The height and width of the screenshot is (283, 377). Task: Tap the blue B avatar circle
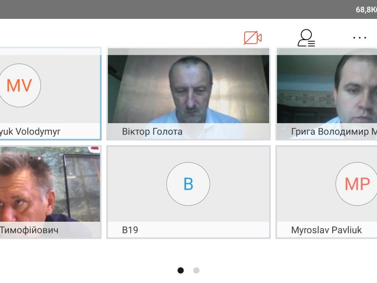188,184
